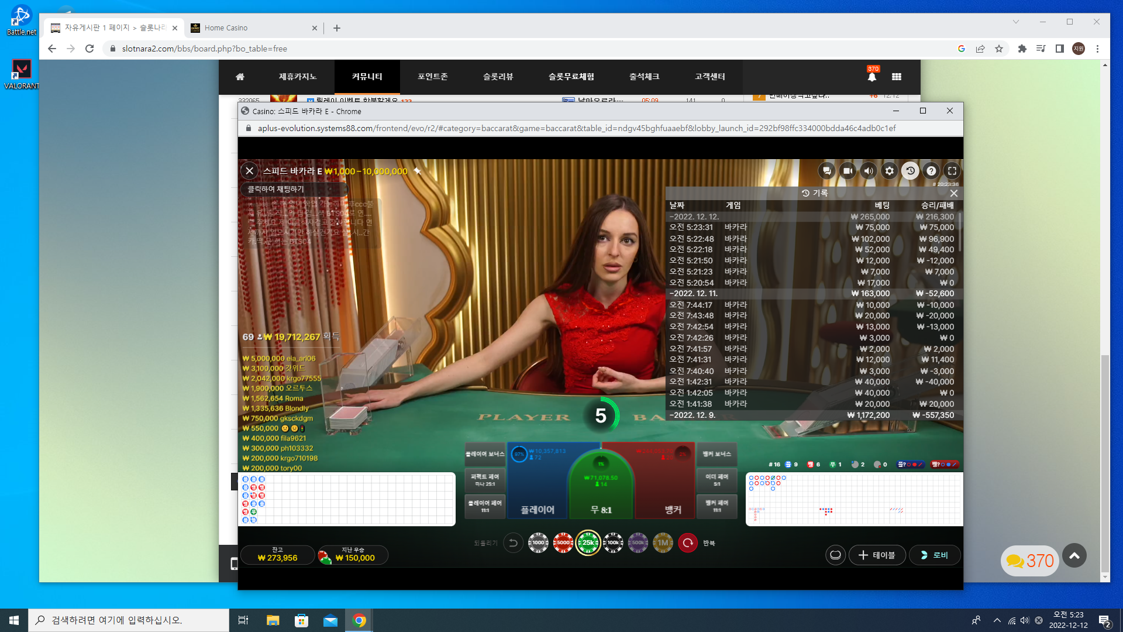Select the 1M chip
This screenshot has width=1123, height=632.
tap(663, 543)
